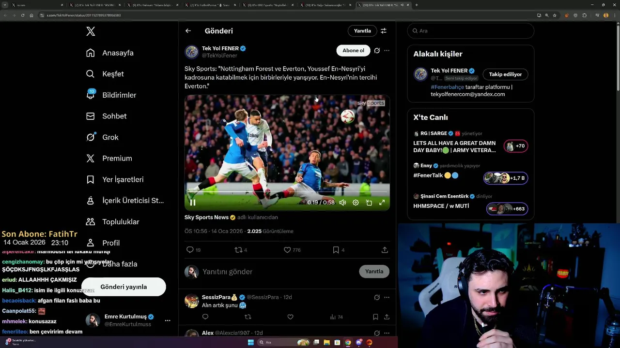Click the Gönderi yayınla post button

point(124,287)
